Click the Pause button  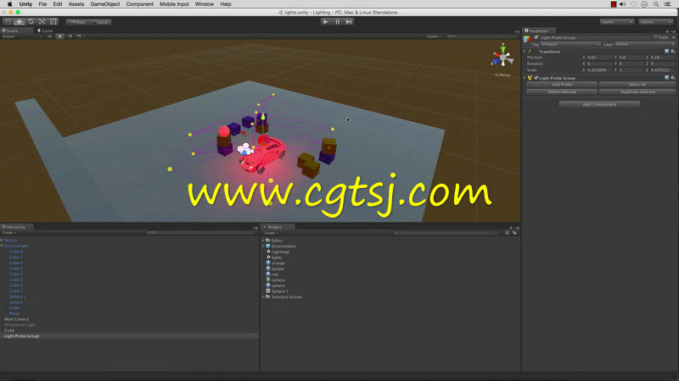tap(337, 22)
